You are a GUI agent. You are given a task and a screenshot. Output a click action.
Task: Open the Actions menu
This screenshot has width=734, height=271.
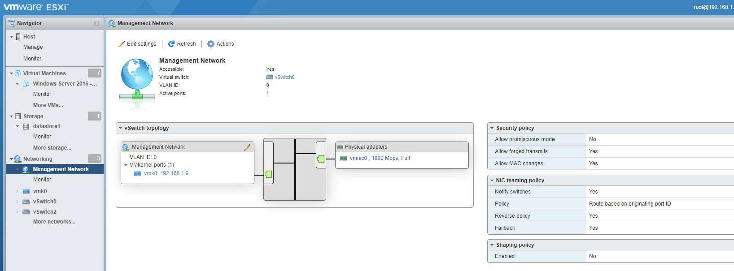point(221,44)
